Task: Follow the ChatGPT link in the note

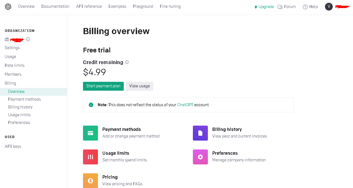Action: tap(185, 105)
